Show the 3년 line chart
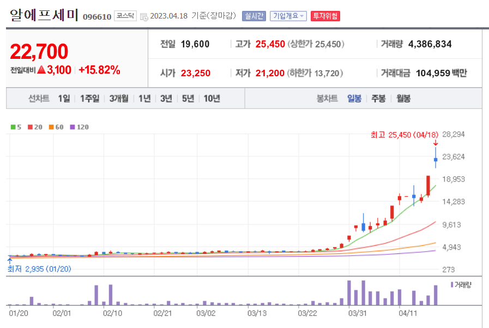The height and width of the screenshot is (328, 489). pyautogui.click(x=166, y=99)
